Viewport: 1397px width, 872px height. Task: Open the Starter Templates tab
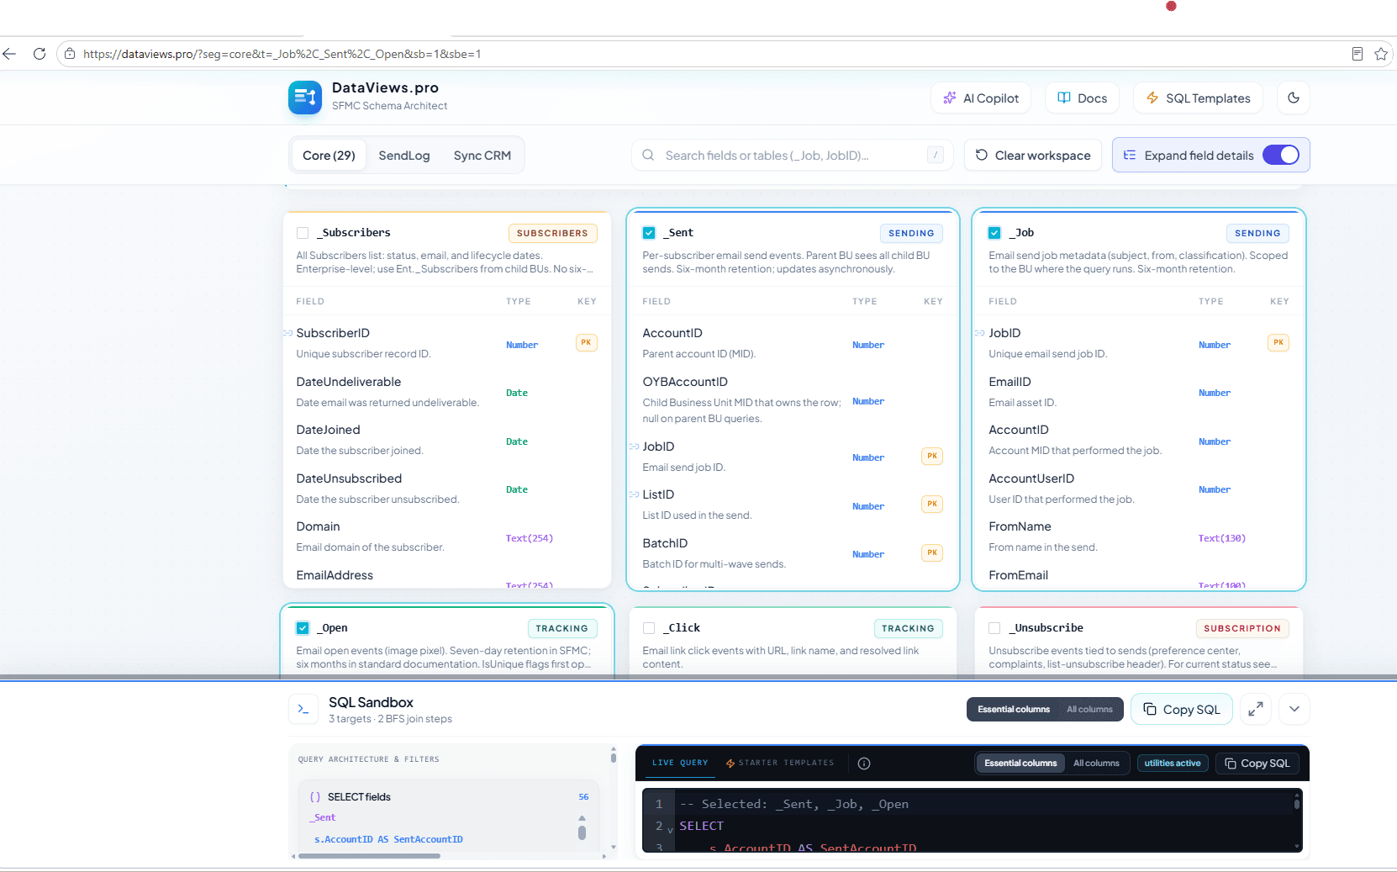pos(780,763)
